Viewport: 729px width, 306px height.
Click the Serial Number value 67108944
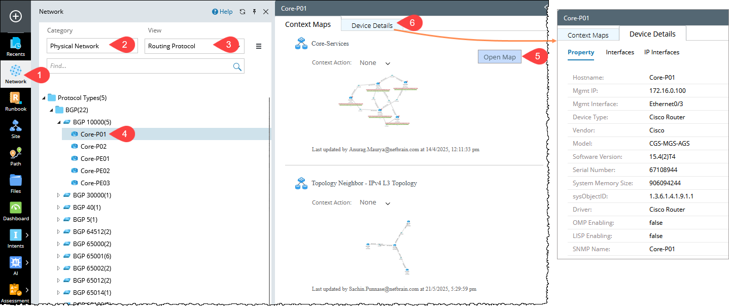tap(664, 170)
